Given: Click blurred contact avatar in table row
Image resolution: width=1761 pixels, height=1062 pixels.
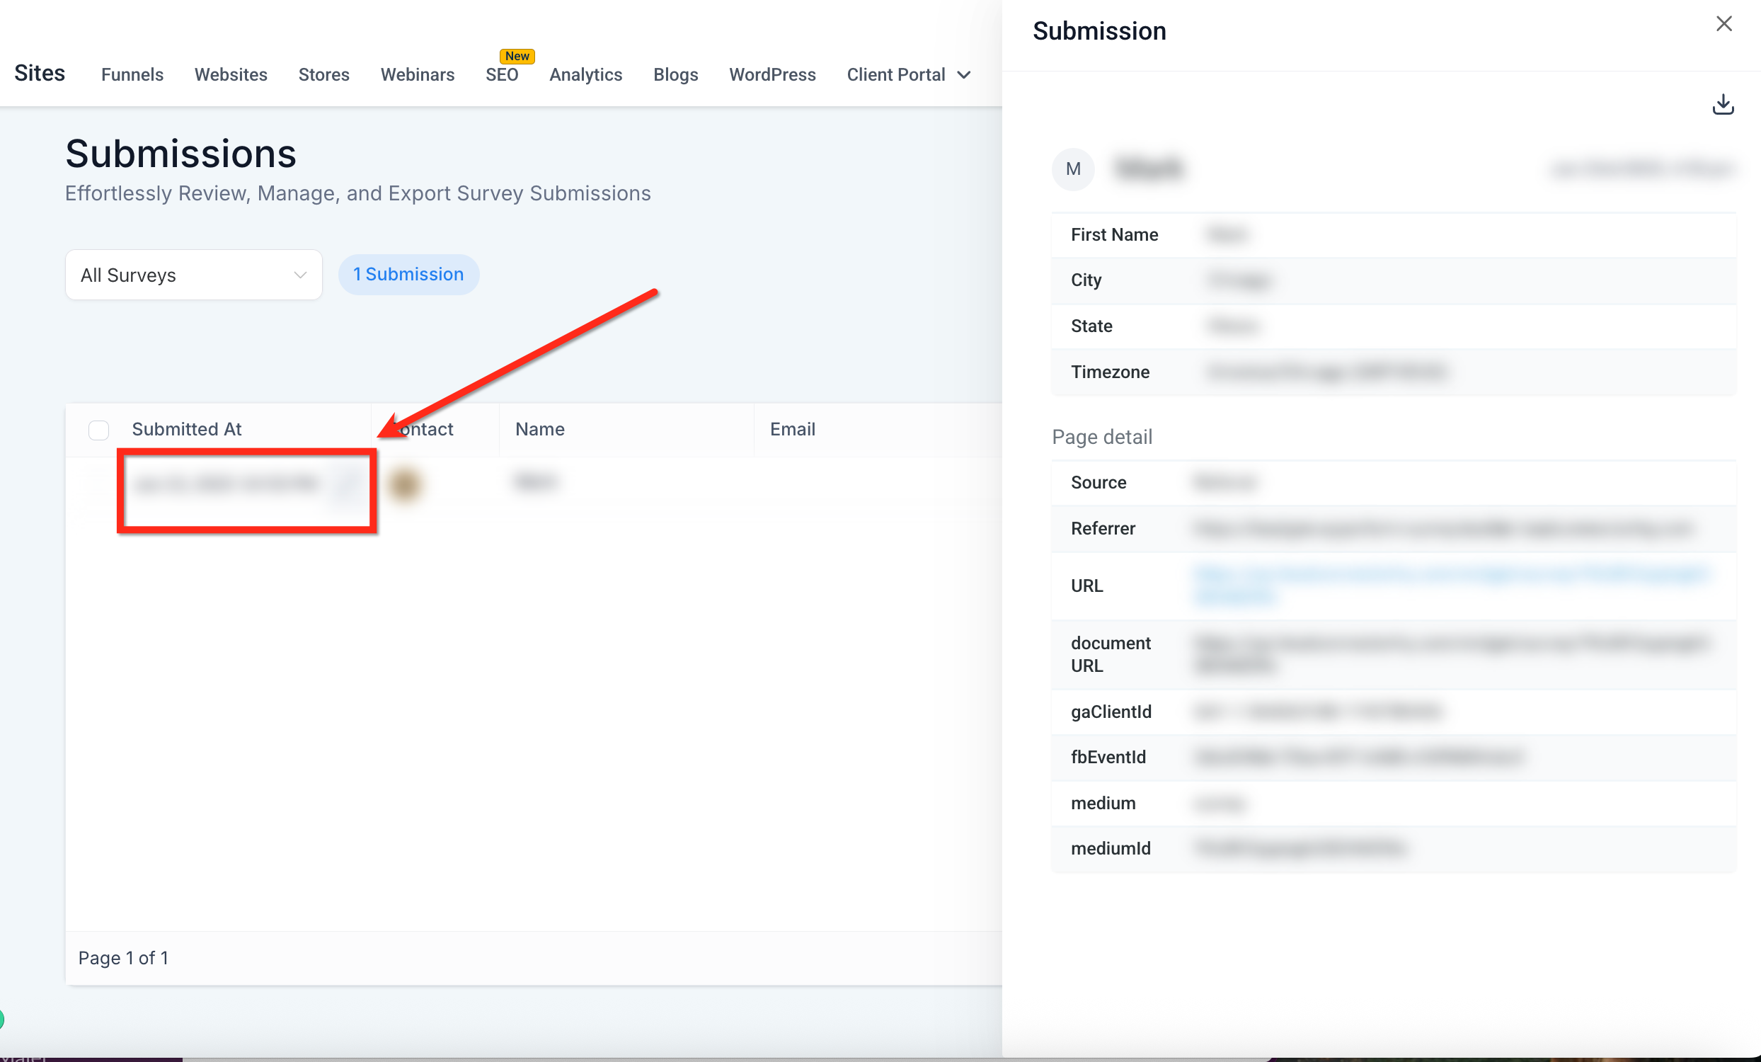Looking at the screenshot, I should pos(405,484).
